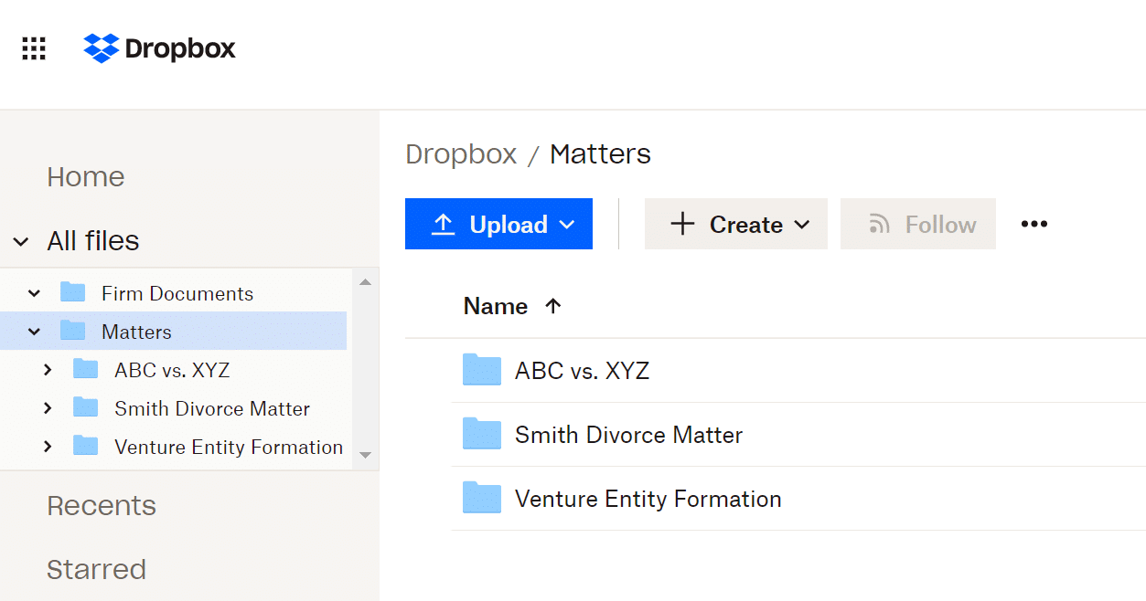Click the Smith Divorce Matter folder icon in tree
The height and width of the screenshot is (601, 1146).
[86, 407]
